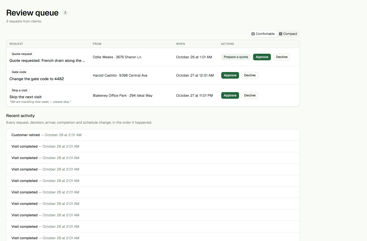Viewport: 367px width, 241px height.
Task: Approve Blakeney Office Park skip visit
Action: pyautogui.click(x=230, y=95)
